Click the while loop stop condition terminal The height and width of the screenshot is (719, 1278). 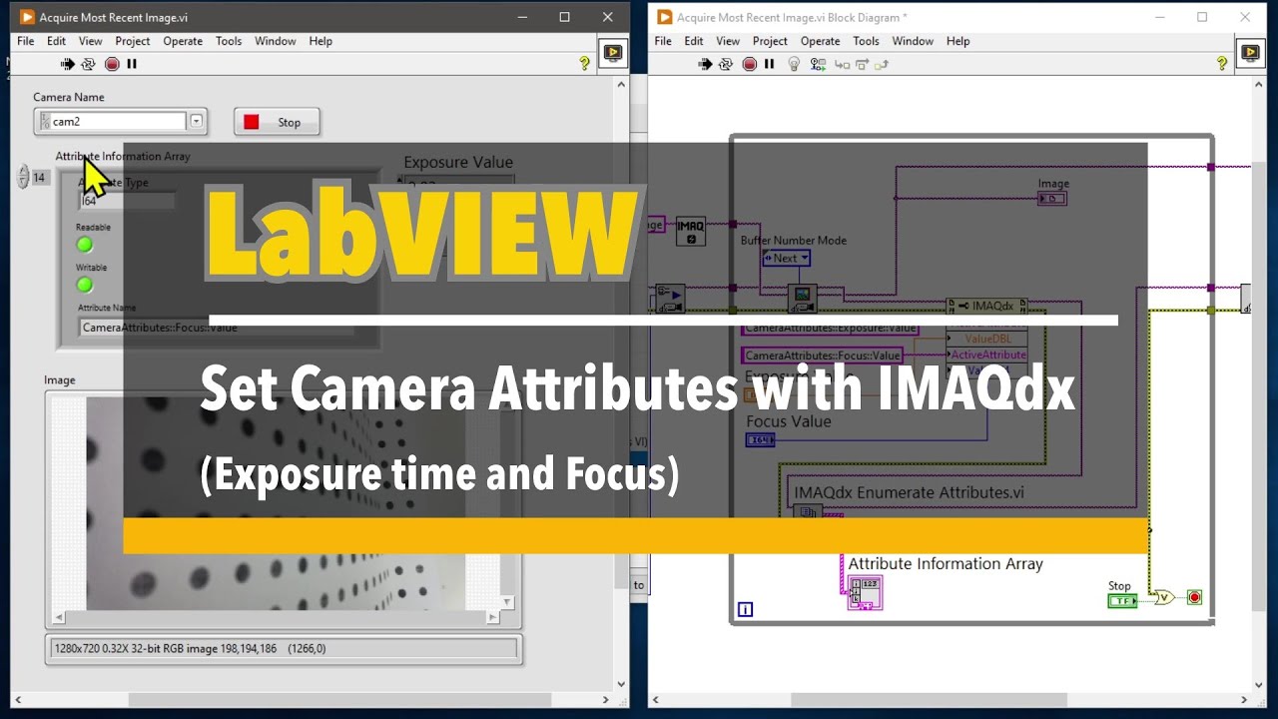[1194, 597]
